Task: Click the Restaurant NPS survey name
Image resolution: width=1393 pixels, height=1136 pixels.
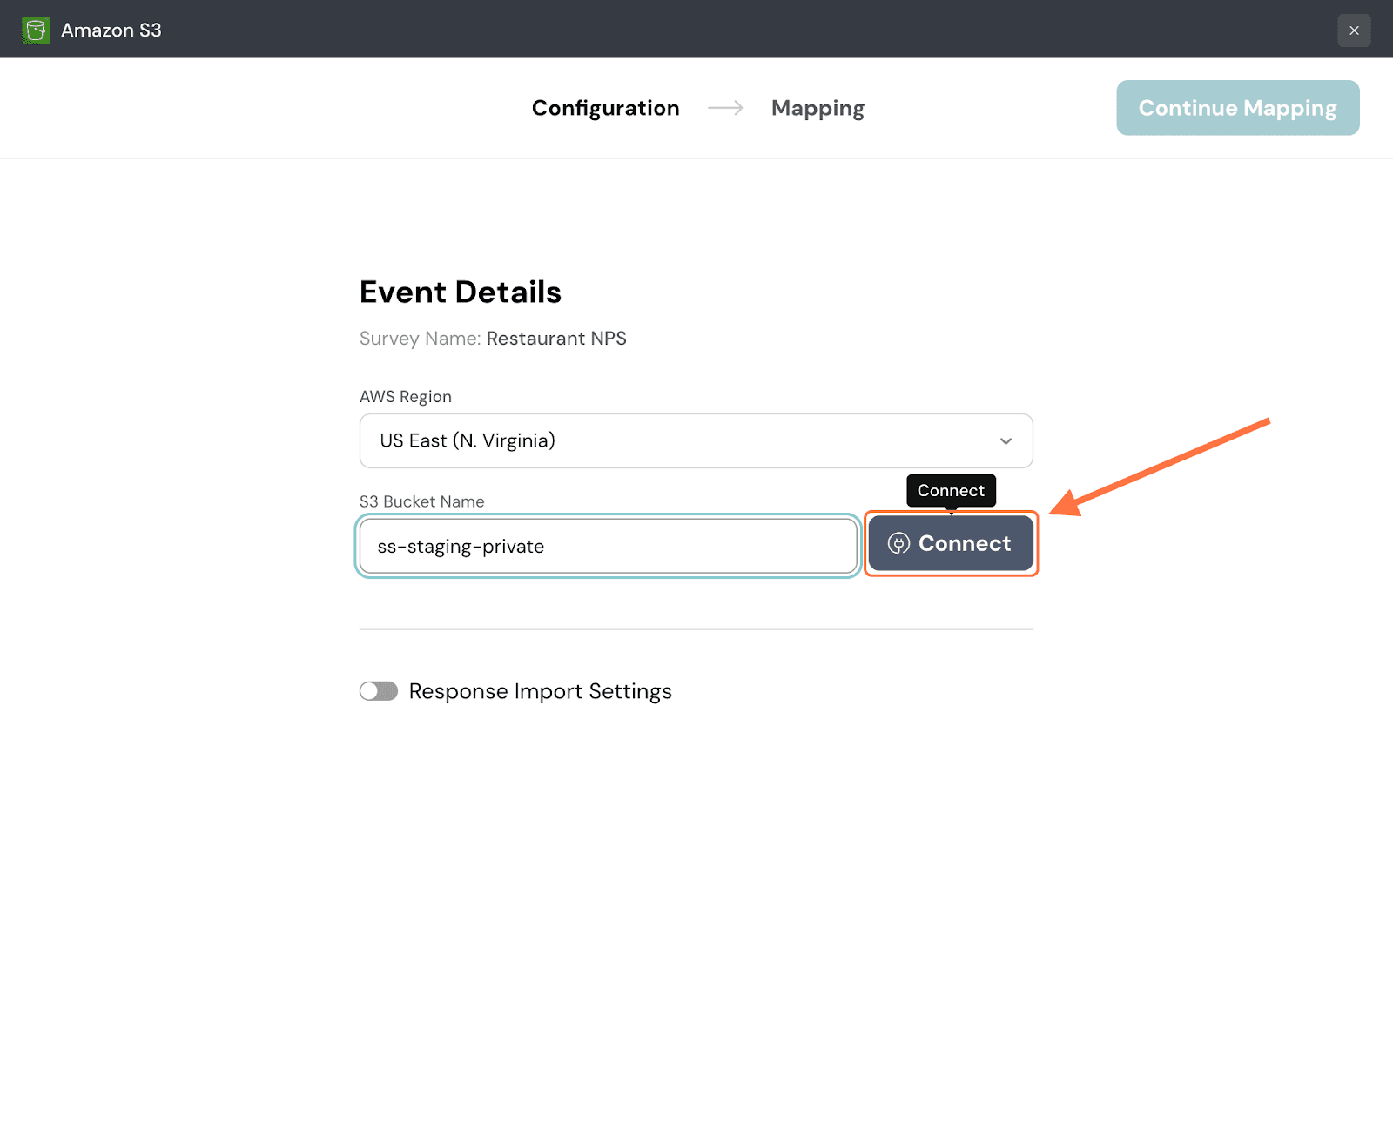Action: click(x=556, y=339)
